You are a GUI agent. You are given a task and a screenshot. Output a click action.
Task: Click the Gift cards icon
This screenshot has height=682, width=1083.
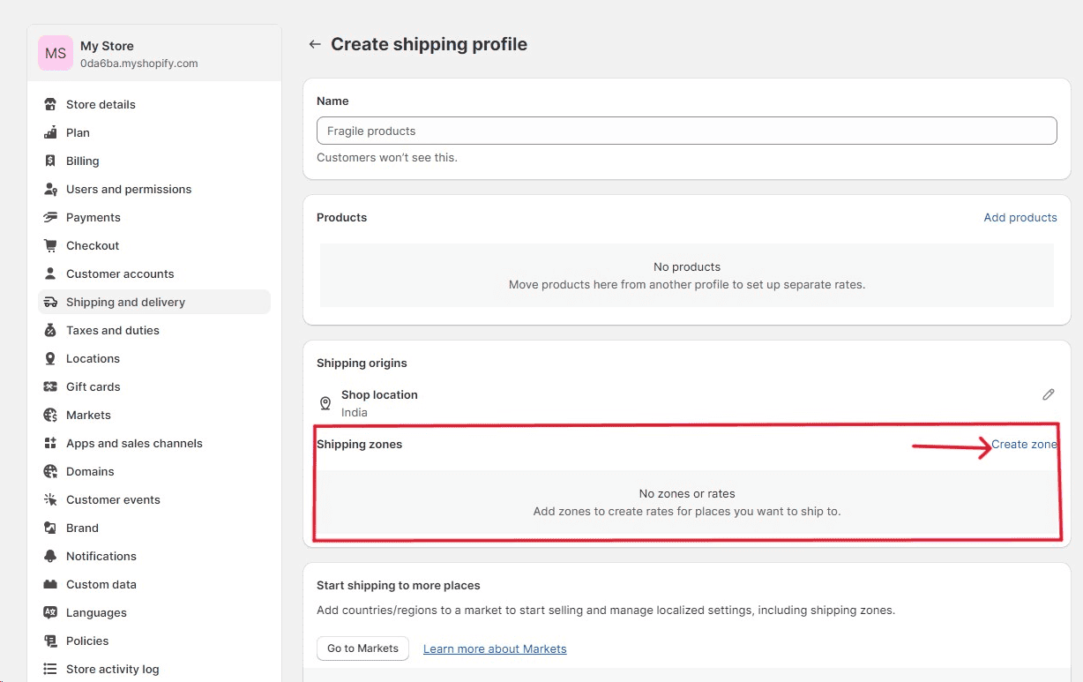tap(50, 386)
